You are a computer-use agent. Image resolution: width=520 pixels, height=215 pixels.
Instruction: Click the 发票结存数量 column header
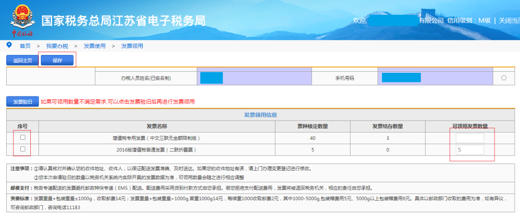(x=388, y=126)
